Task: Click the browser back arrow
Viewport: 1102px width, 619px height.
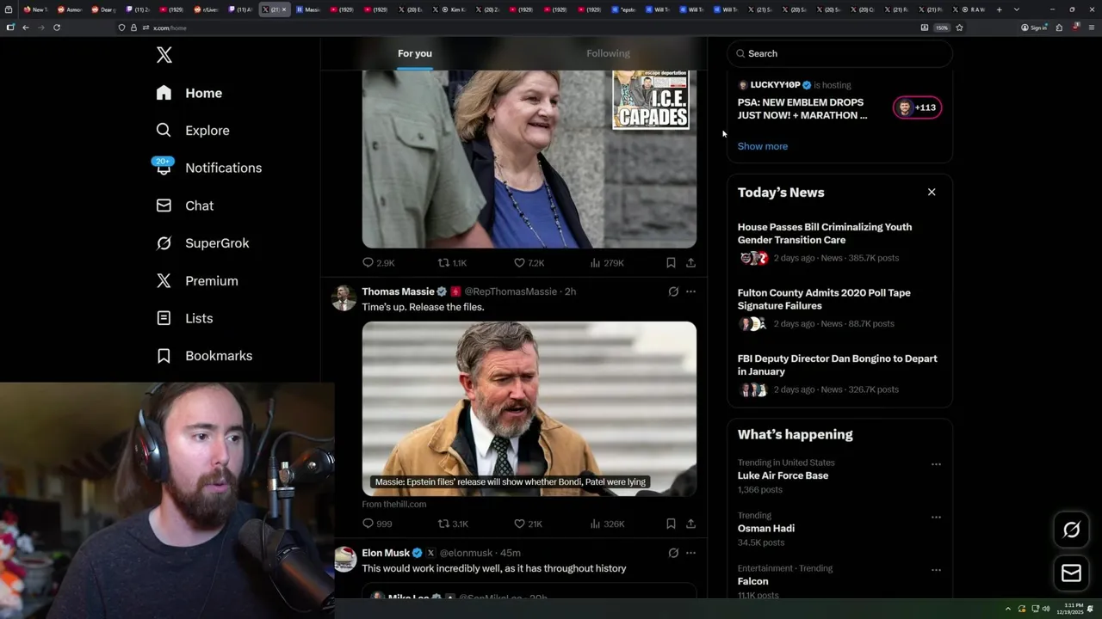Action: (26, 28)
